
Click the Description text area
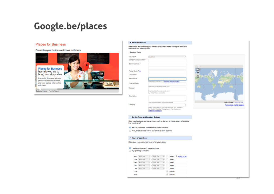click(167, 98)
